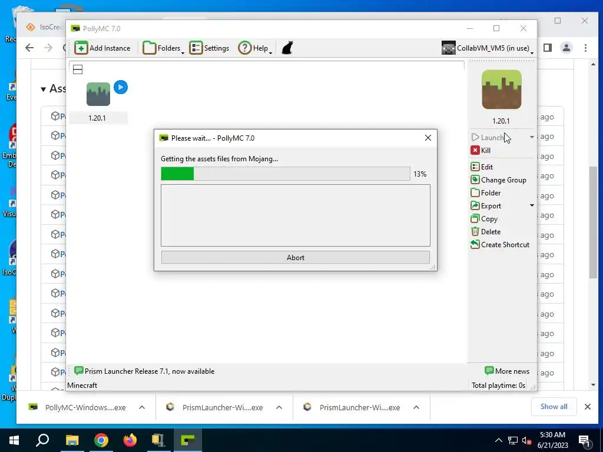Click the Total playtime status text
Image resolution: width=603 pixels, height=452 pixels.
click(498, 385)
